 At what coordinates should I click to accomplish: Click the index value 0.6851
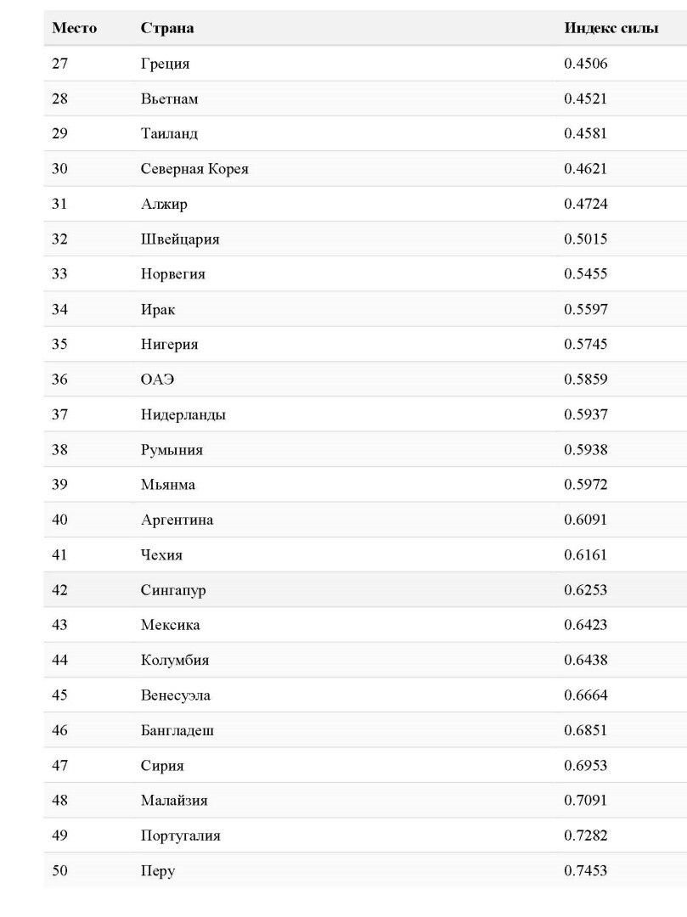point(586,730)
